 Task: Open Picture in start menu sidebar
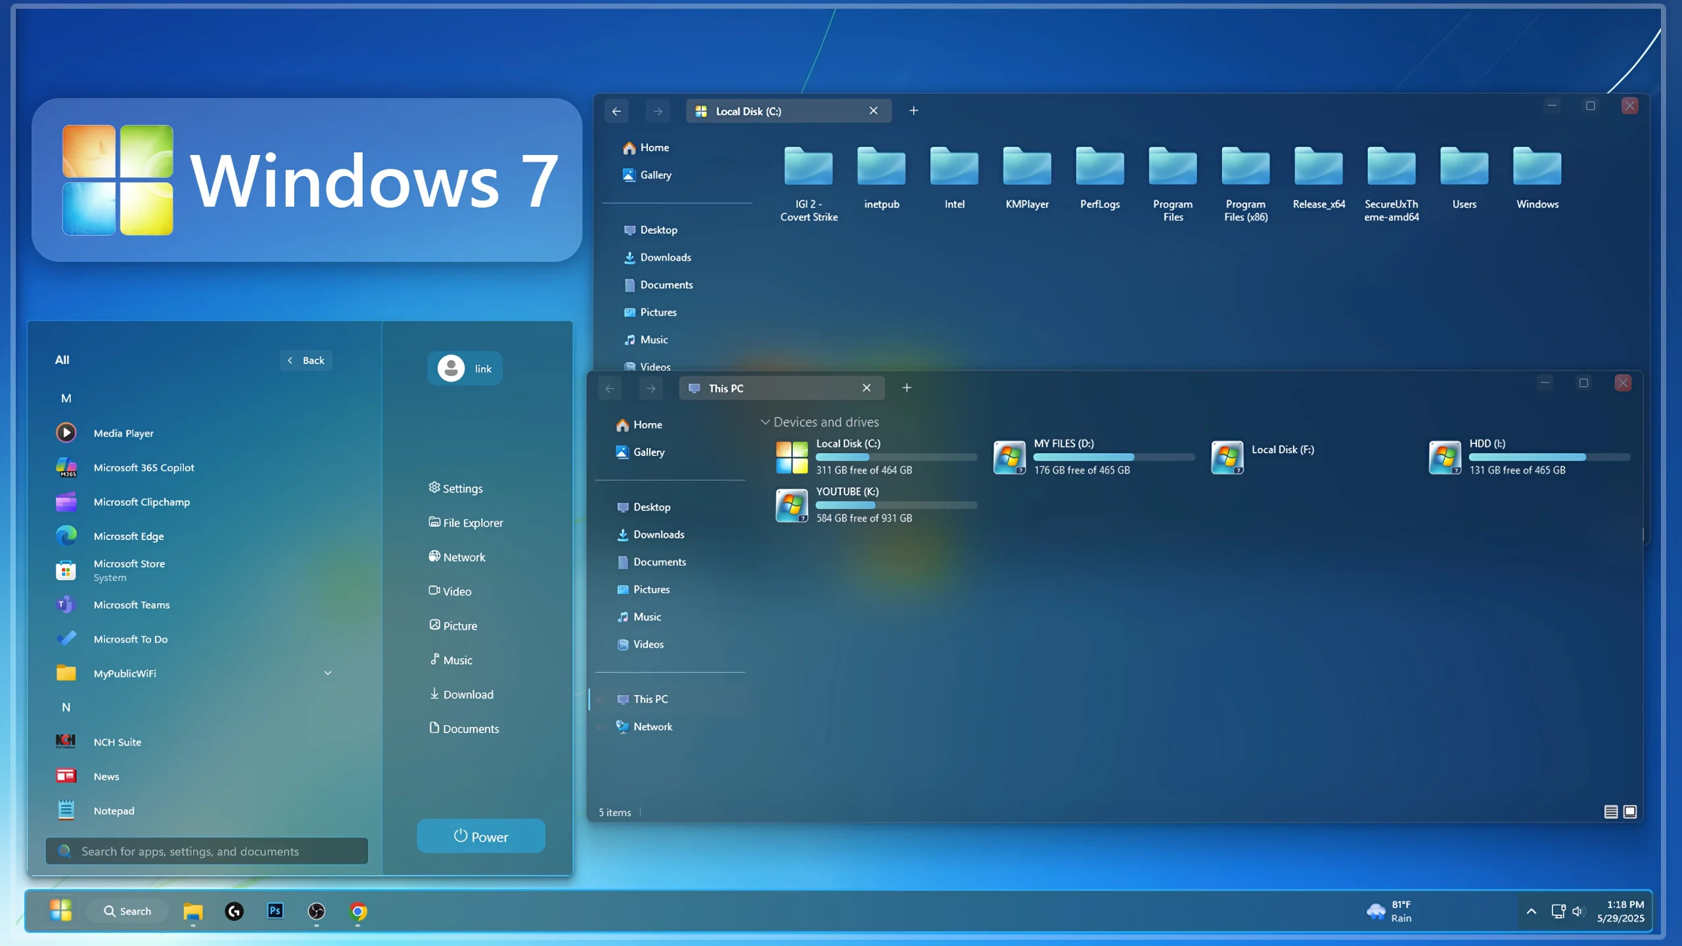(453, 625)
